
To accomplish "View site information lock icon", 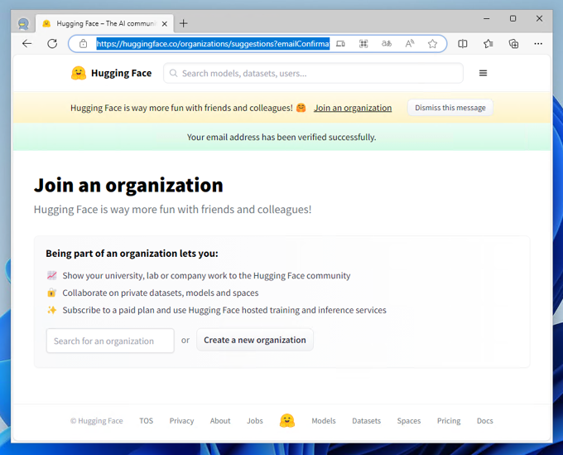I will pos(84,44).
